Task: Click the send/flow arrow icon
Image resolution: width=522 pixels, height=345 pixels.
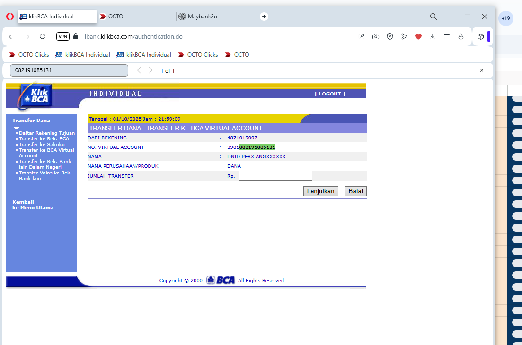Action: tap(404, 36)
